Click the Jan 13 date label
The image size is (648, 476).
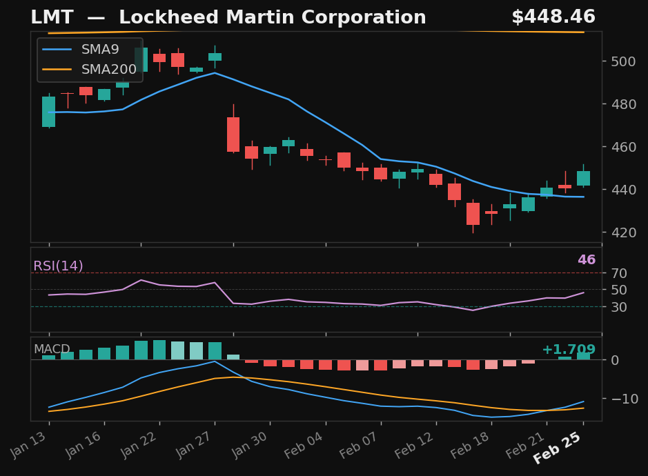(28, 445)
